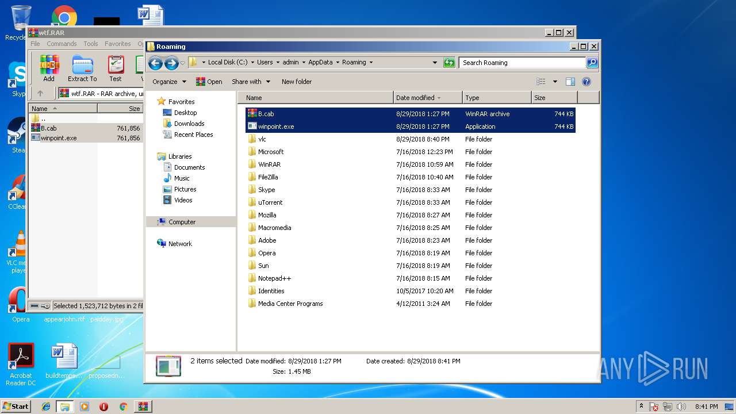This screenshot has width=736, height=414.
Task: Click the Add icon in WinRAR toolbar
Action: click(x=49, y=68)
